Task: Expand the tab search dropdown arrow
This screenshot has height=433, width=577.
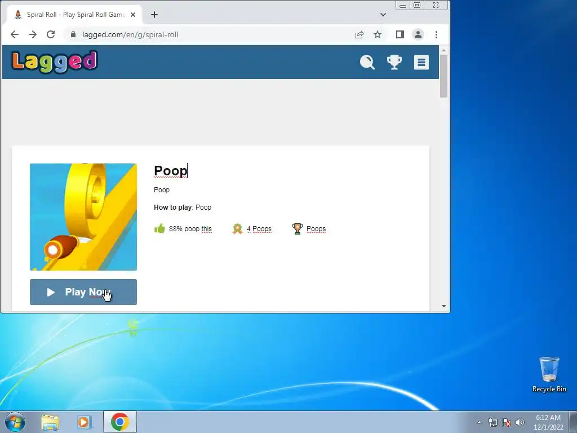Action: [383, 15]
